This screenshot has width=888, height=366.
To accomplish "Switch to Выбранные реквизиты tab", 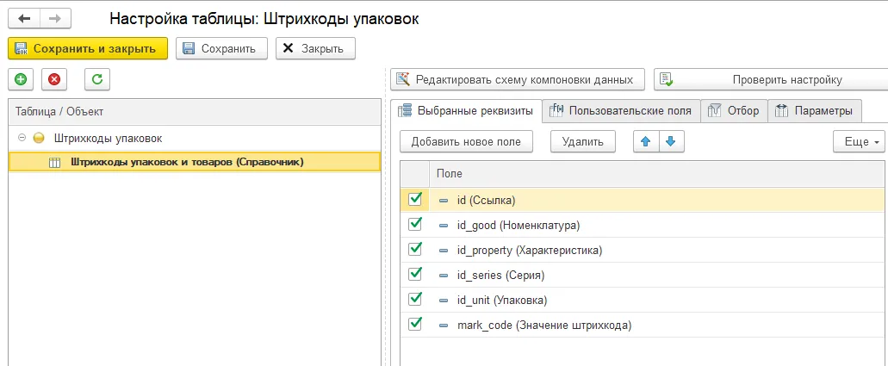I will 466,111.
